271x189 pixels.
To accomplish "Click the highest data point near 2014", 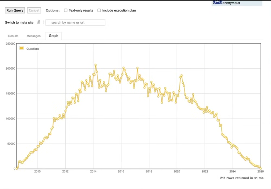I will pos(96,65).
